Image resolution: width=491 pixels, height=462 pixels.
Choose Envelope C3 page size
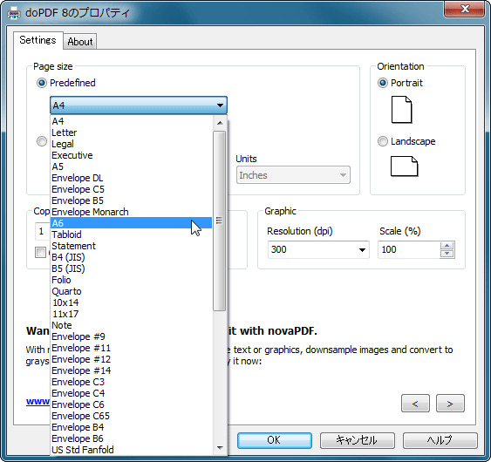tap(131, 382)
